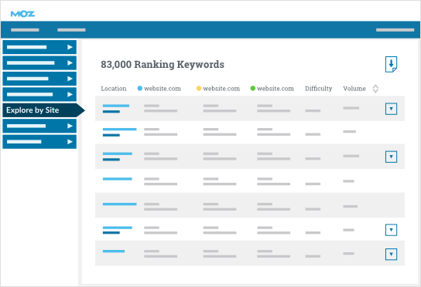Open the sixth row dropdown arrow
Viewport: 421px width, 287px height.
click(x=391, y=230)
